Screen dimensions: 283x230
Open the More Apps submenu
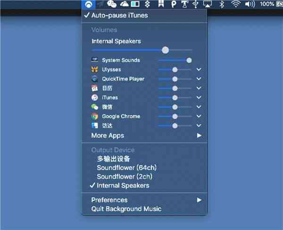coord(144,136)
